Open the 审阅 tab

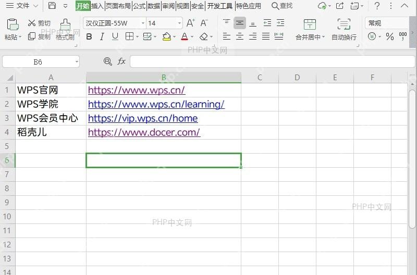click(168, 6)
